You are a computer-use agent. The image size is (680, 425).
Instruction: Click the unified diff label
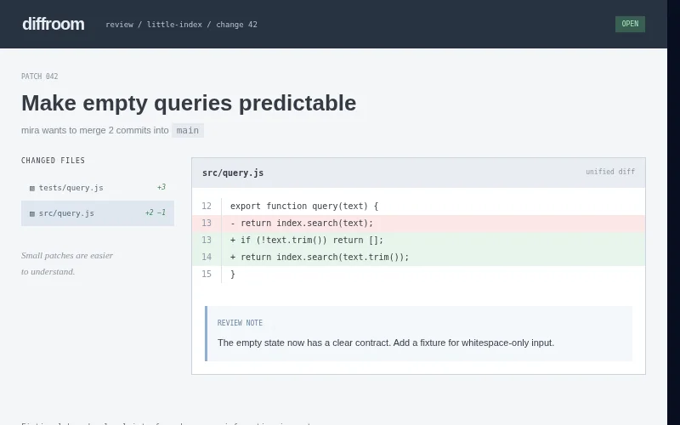(610, 172)
